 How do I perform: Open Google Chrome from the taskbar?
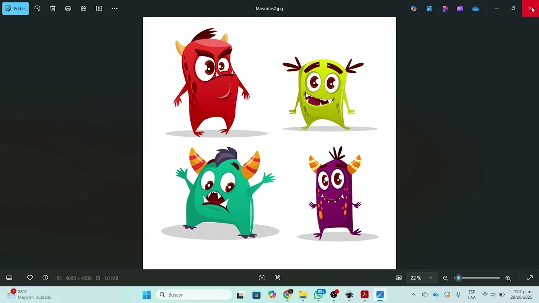pyautogui.click(x=288, y=295)
